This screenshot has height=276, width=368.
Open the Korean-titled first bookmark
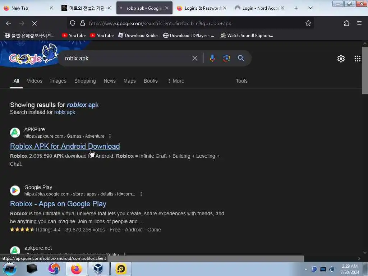[x=29, y=36]
